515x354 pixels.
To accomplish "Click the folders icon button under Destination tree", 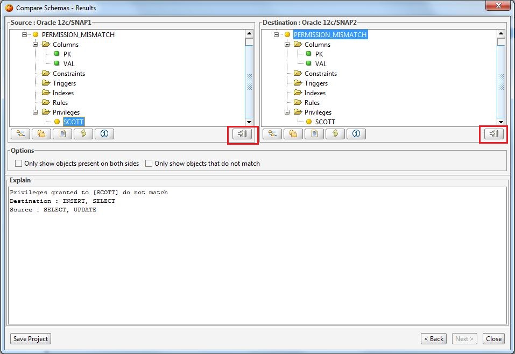I will click(x=293, y=133).
